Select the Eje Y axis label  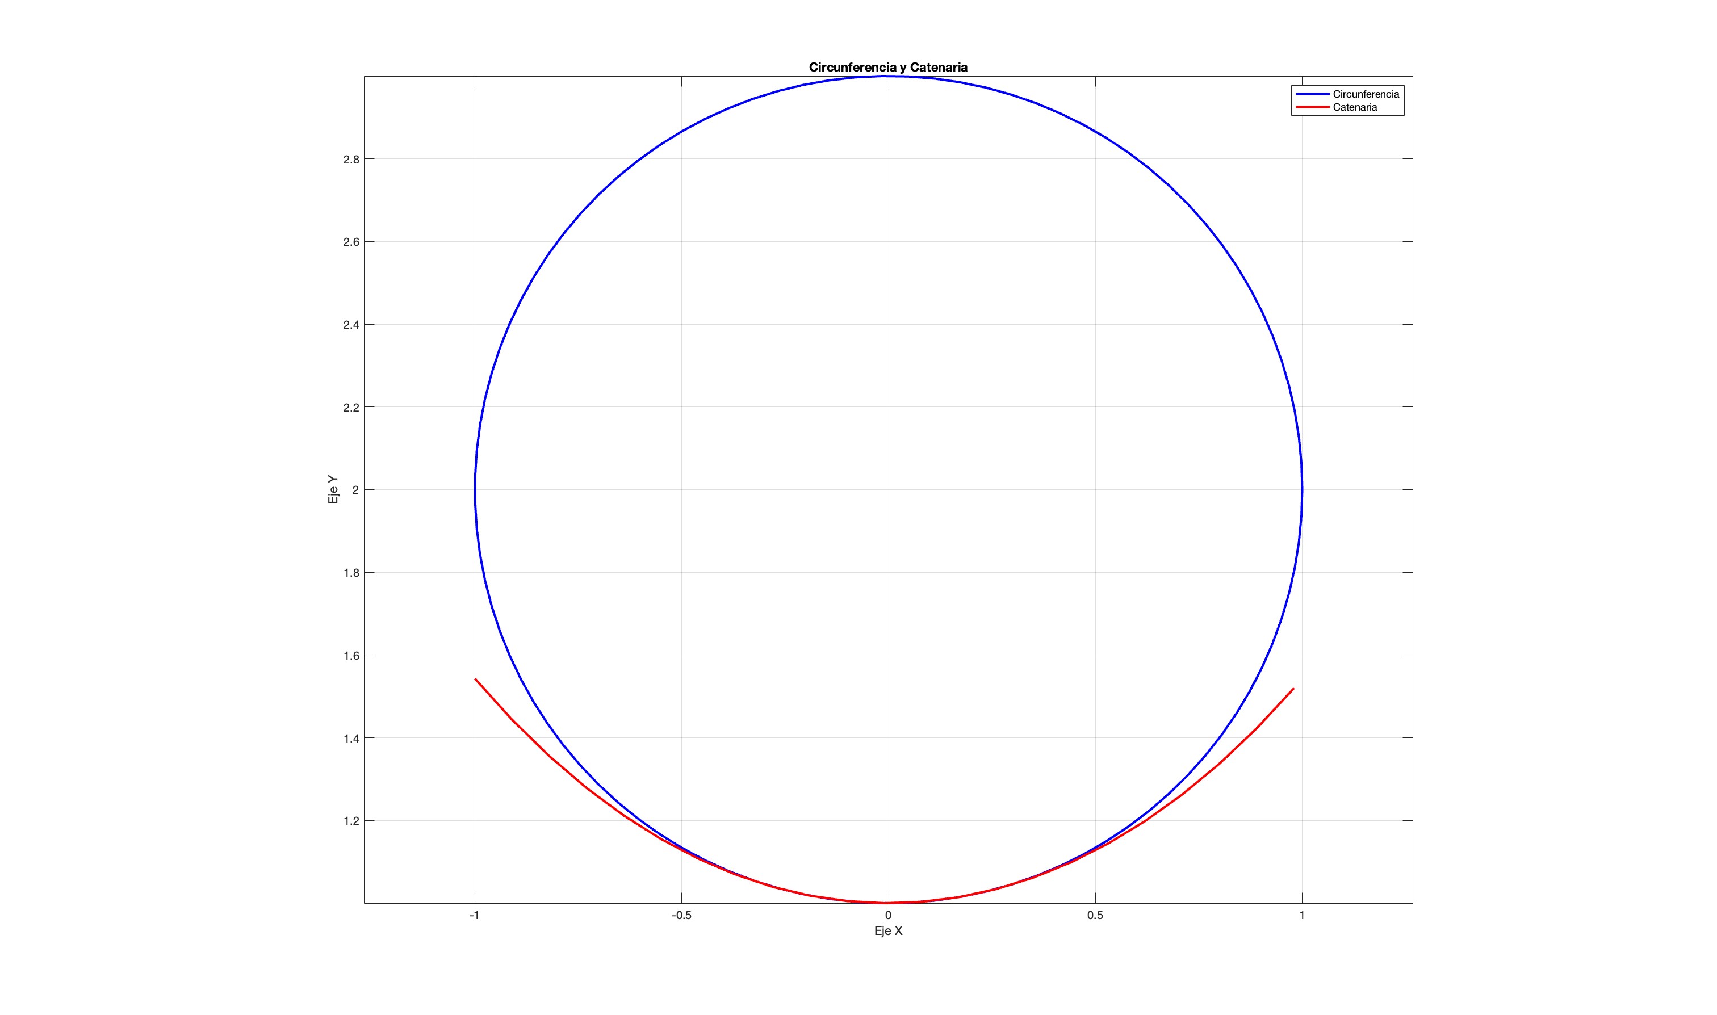point(333,490)
